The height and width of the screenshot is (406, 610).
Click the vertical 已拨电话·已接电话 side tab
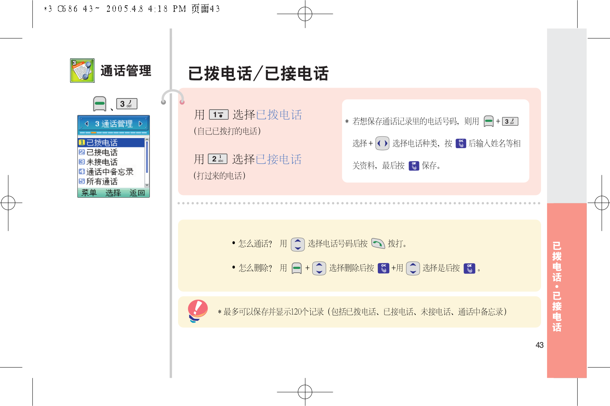[x=557, y=286]
